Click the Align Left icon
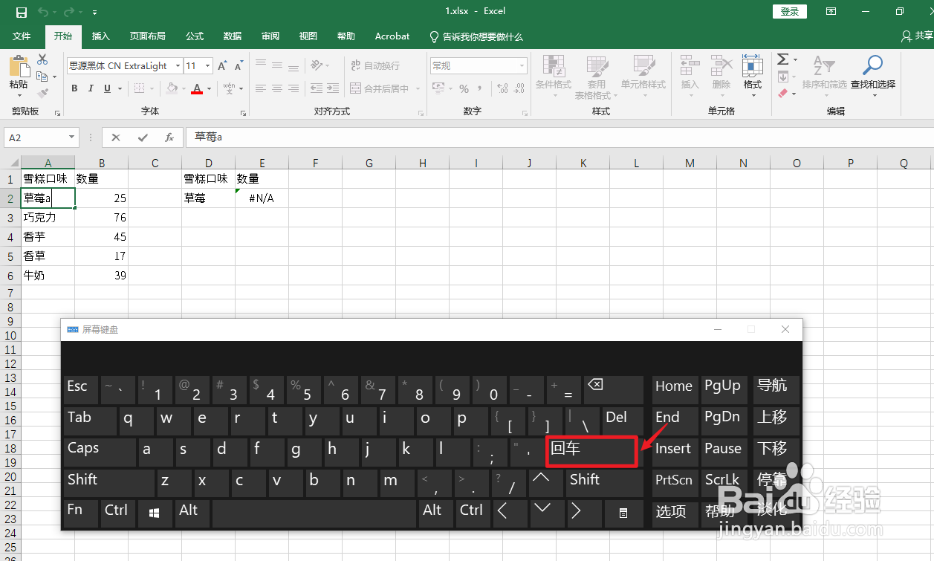Image resolution: width=934 pixels, height=561 pixels. (259, 88)
